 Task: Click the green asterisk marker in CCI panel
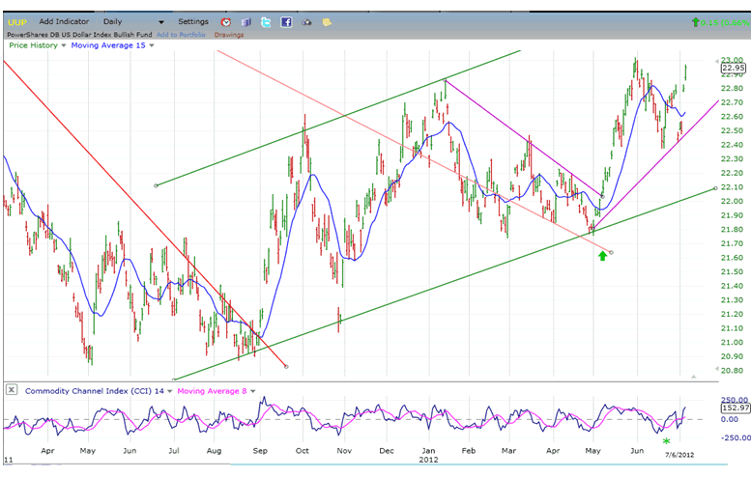(x=666, y=442)
